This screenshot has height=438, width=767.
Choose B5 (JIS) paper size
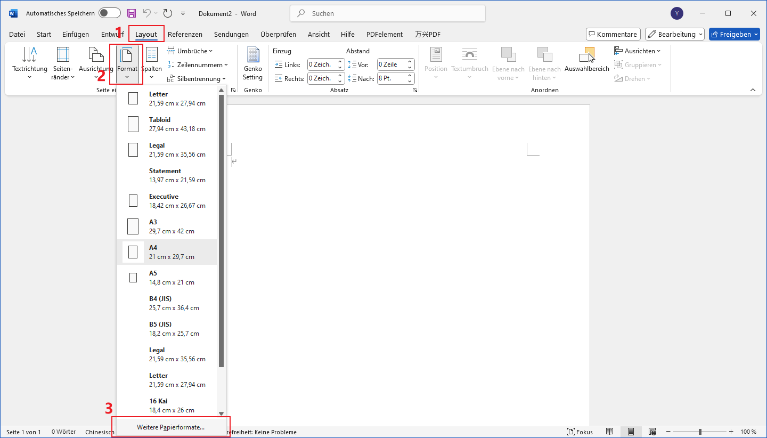[x=167, y=329]
